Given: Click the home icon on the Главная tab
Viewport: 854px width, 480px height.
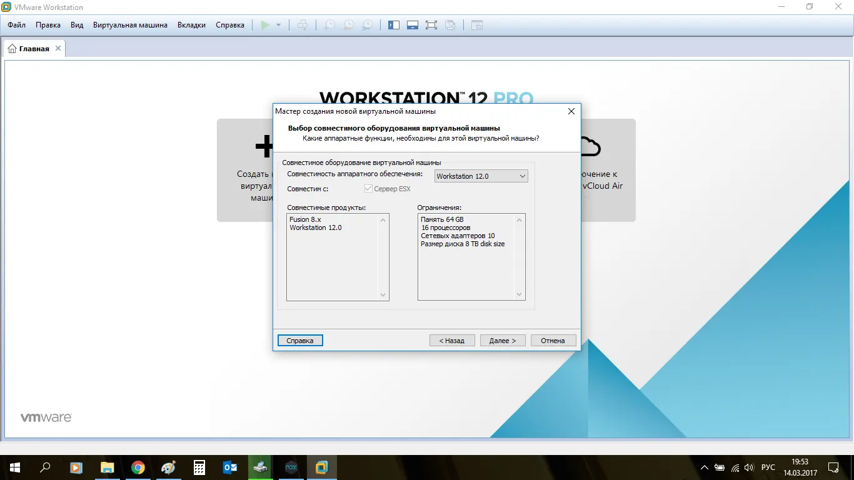Looking at the screenshot, I should click(13, 49).
